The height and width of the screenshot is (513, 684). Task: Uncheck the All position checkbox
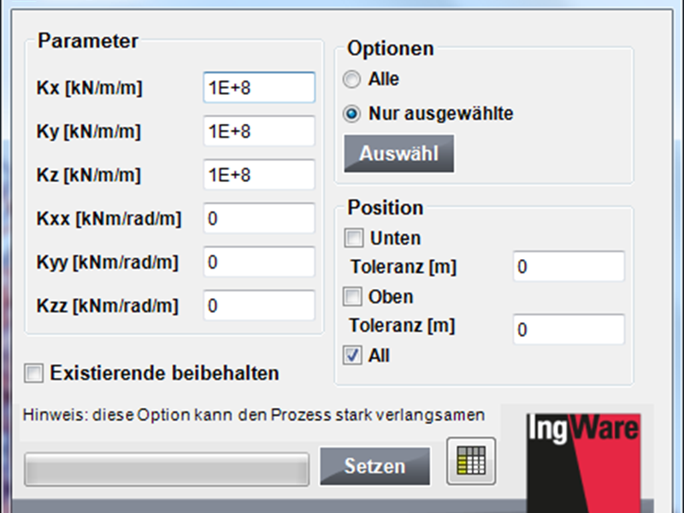[x=353, y=356]
